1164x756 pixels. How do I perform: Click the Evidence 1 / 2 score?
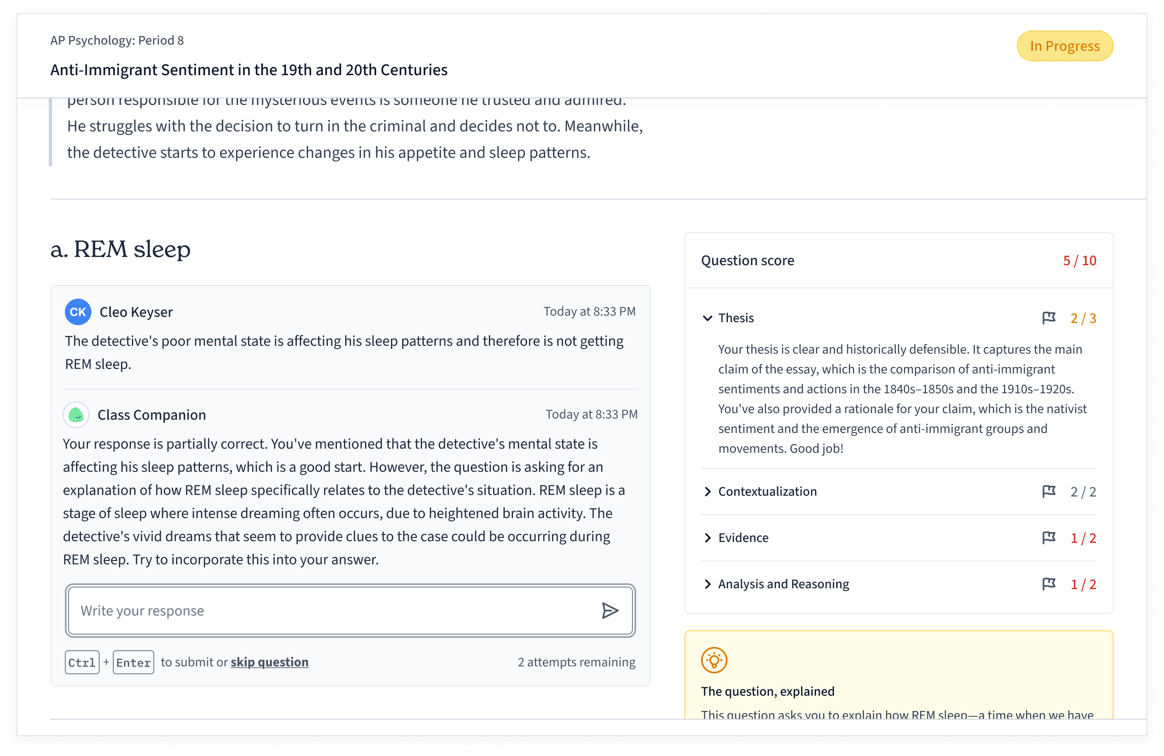point(1083,537)
